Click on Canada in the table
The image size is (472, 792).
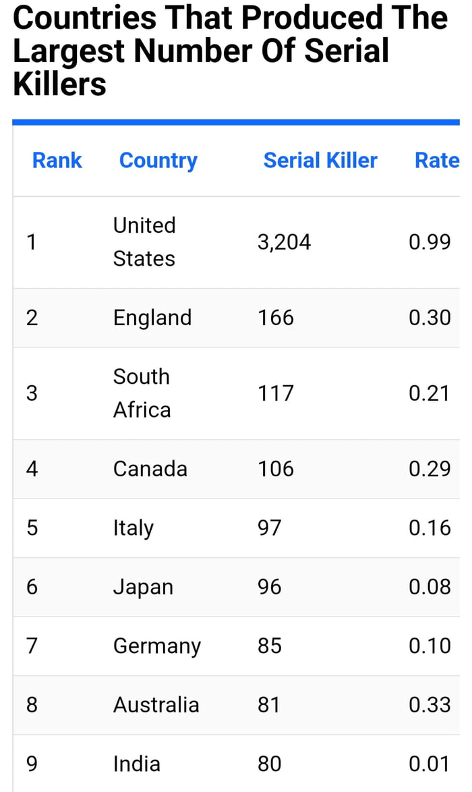click(150, 469)
